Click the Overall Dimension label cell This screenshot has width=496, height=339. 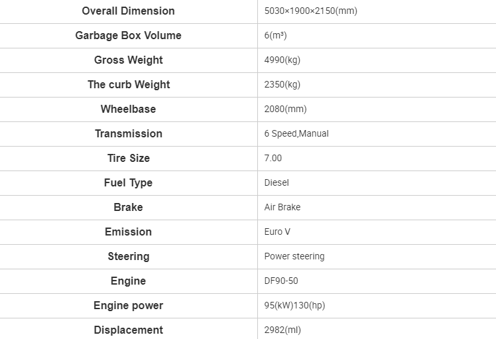(x=129, y=11)
